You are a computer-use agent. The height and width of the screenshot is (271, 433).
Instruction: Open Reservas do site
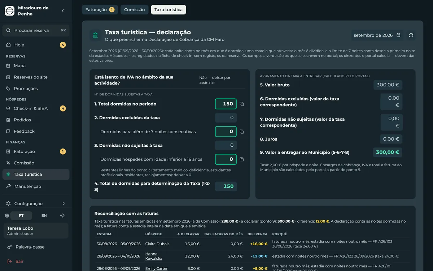click(x=36, y=77)
